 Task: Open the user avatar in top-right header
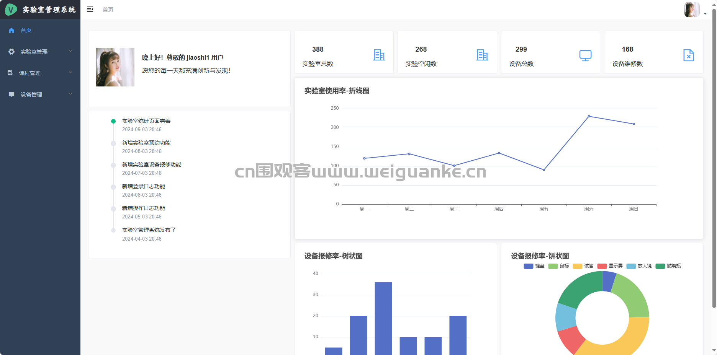click(692, 10)
